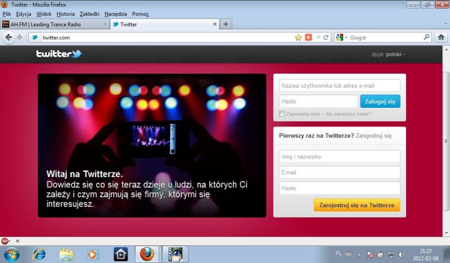Click the search magnifier icon
This screenshot has height=263, width=450.
426,37
